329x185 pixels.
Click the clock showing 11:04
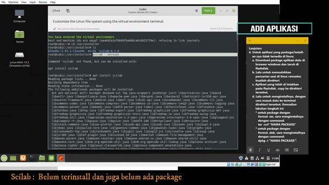275,158
